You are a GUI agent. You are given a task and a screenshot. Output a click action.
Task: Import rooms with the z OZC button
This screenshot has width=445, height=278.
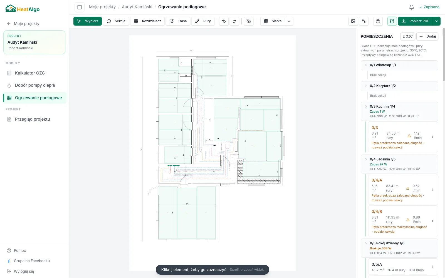point(408,36)
